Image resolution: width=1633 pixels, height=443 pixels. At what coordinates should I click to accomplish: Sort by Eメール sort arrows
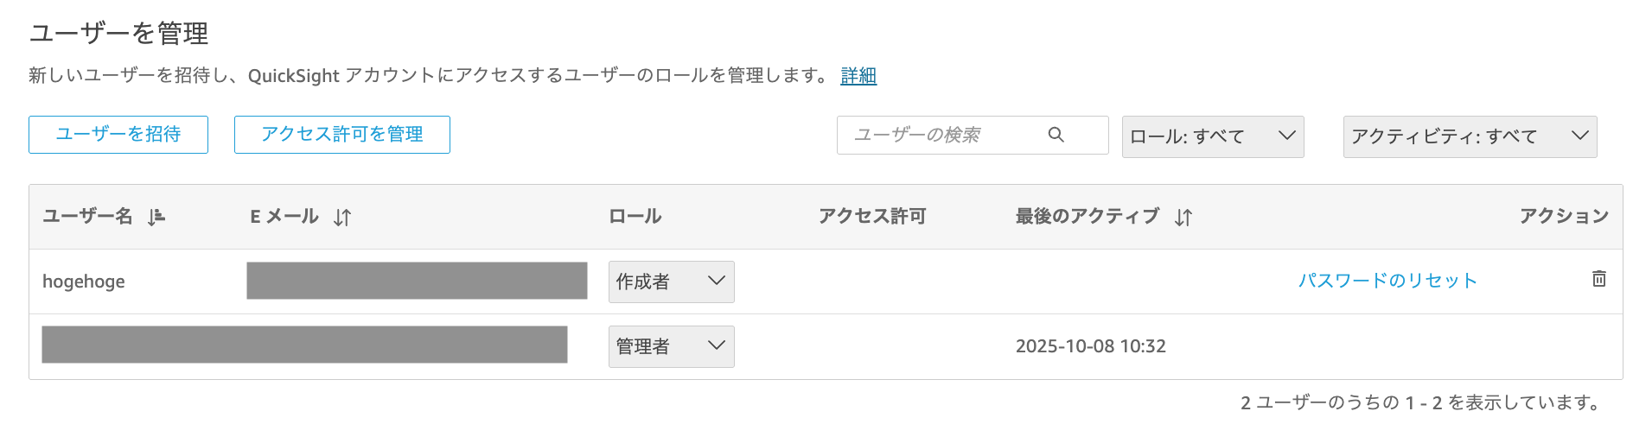[342, 218]
